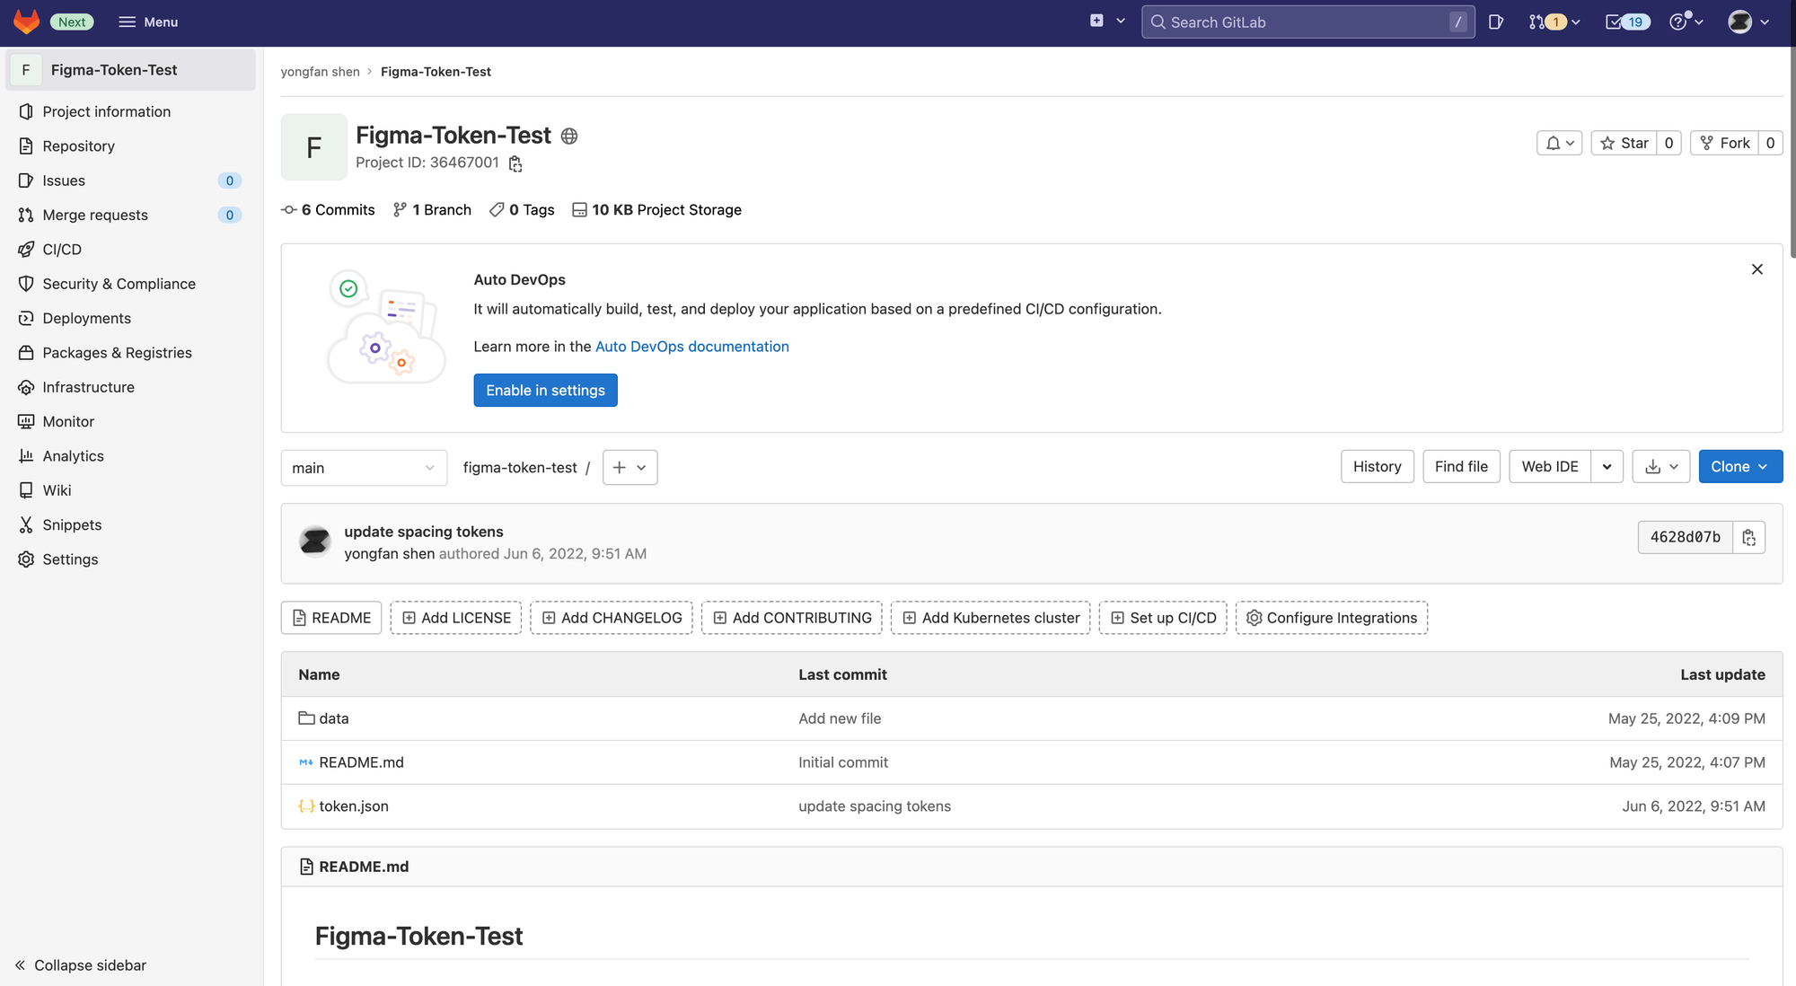Open the add file plus dropdown
This screenshot has width=1796, height=986.
[x=629, y=467]
